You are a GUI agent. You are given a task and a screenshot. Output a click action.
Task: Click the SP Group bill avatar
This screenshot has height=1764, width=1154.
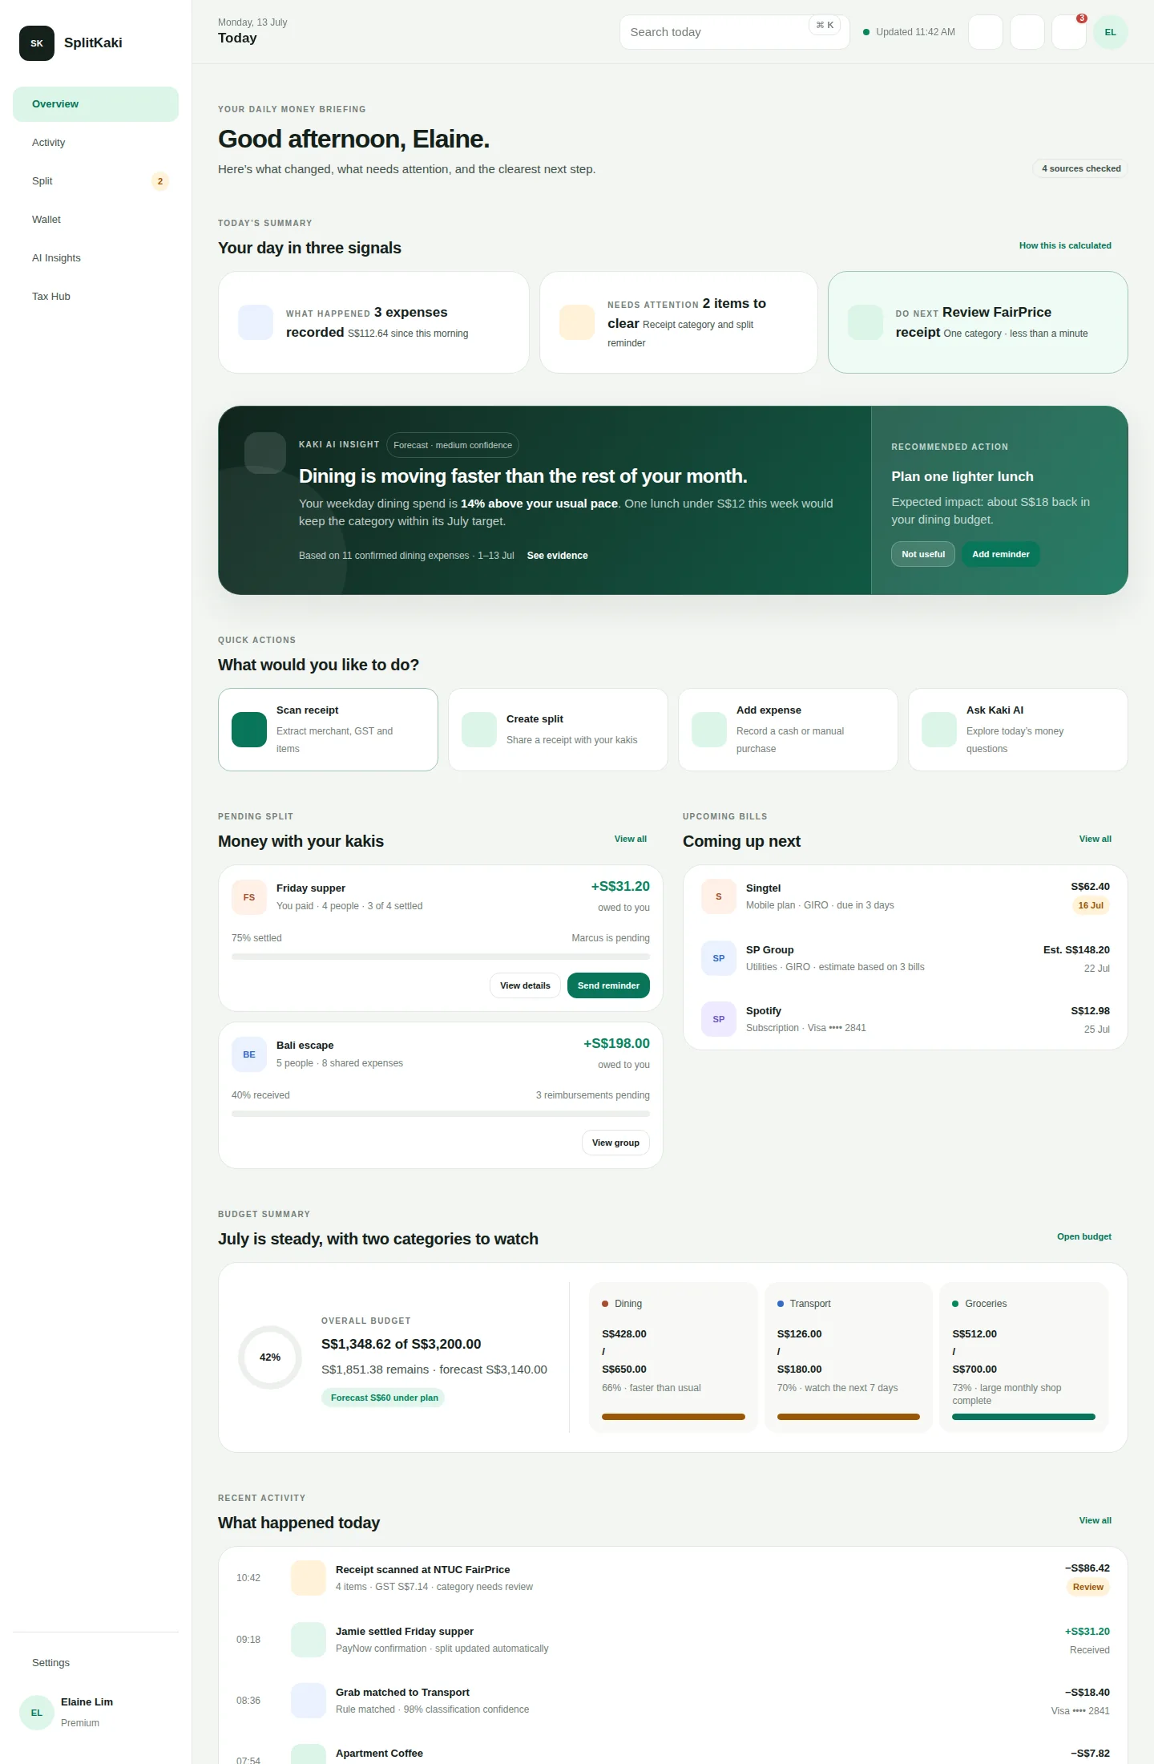click(x=719, y=958)
